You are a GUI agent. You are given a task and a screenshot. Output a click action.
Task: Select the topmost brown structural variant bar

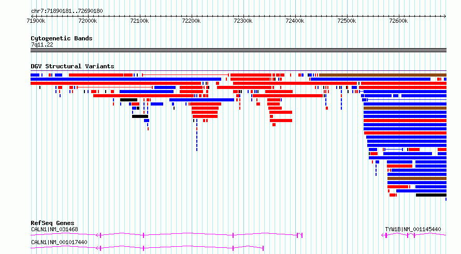coord(383,75)
